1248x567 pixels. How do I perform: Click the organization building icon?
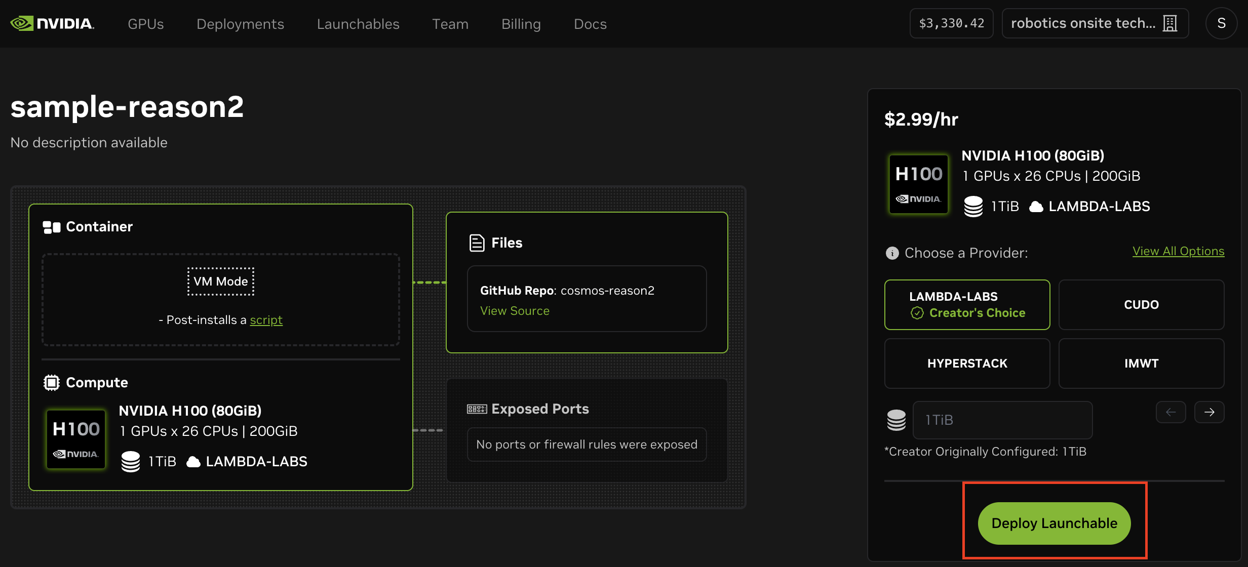pyautogui.click(x=1170, y=23)
